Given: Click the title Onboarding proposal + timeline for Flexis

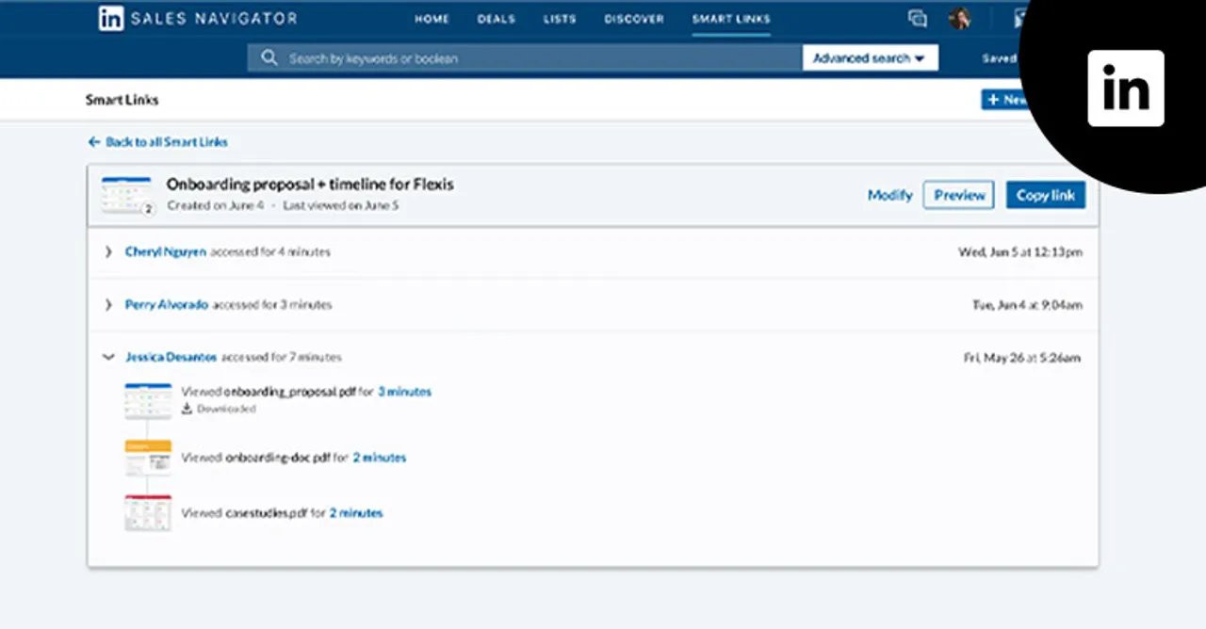Looking at the screenshot, I should (310, 185).
